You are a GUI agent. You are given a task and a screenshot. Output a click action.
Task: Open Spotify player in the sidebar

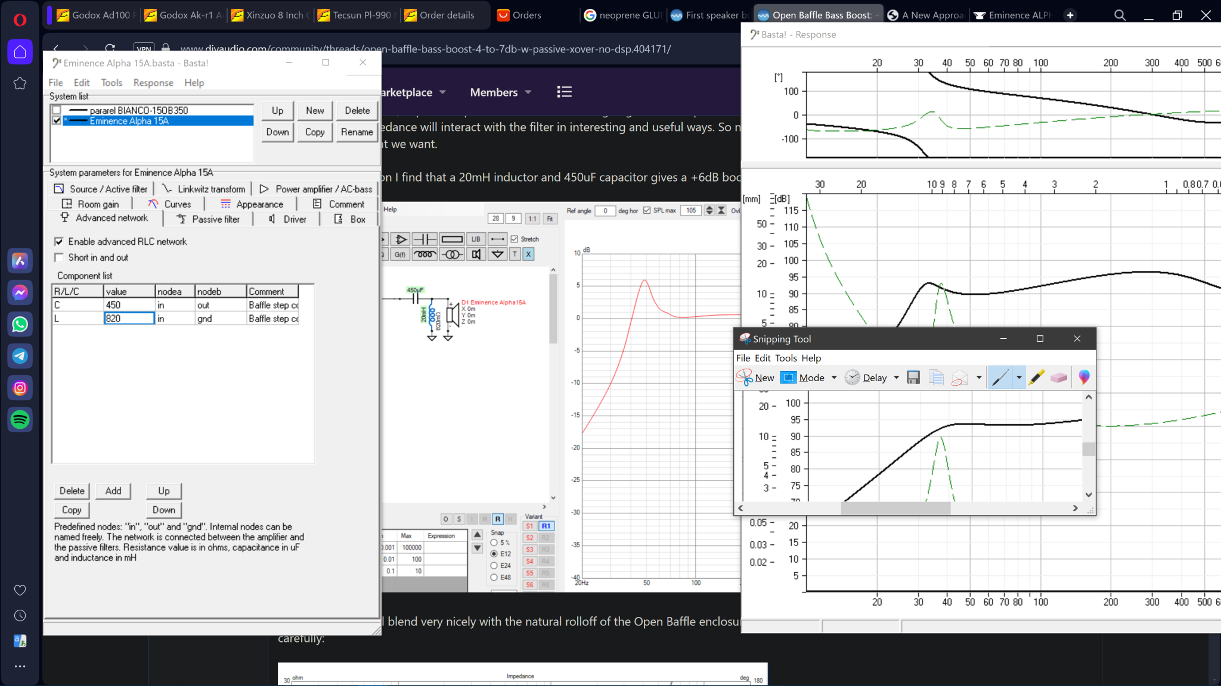click(x=20, y=420)
